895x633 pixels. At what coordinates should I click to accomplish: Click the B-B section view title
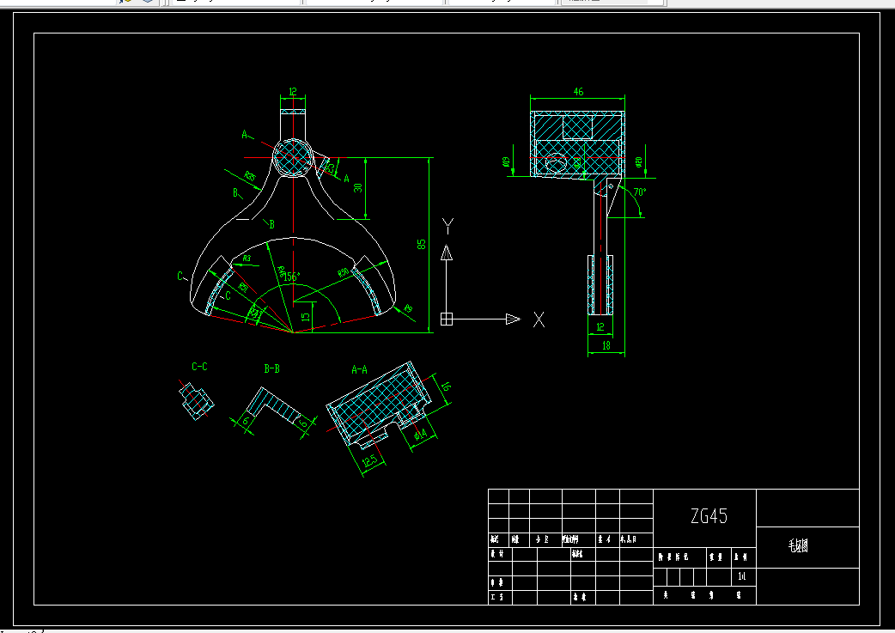point(271,368)
